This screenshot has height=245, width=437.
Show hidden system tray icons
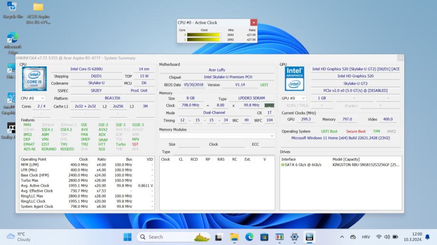click(x=341, y=237)
